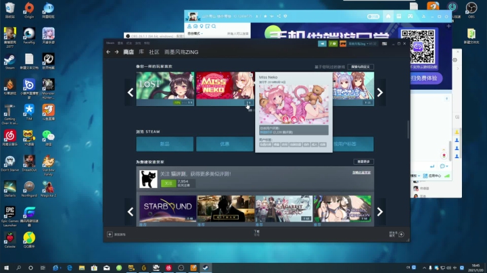Open the Hitman game thumbnail
This screenshot has width=487, height=273.
click(226, 208)
